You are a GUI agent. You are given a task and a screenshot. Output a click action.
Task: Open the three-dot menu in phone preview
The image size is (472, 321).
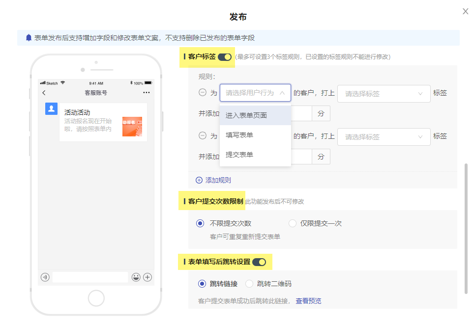pyautogui.click(x=147, y=93)
